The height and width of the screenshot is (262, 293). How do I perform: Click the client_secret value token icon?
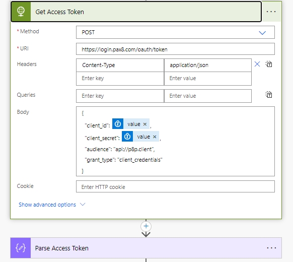pos(127,137)
